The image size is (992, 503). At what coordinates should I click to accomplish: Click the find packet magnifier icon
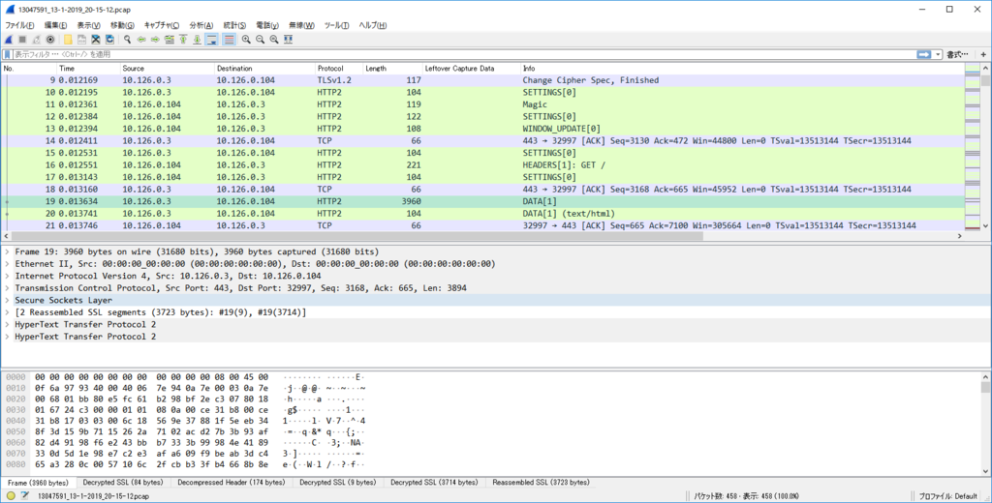[x=127, y=40]
